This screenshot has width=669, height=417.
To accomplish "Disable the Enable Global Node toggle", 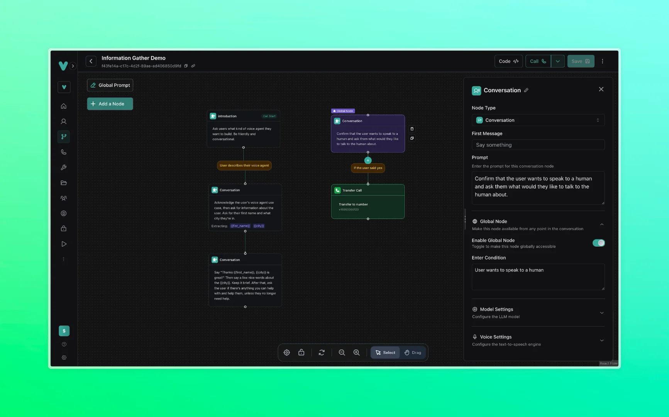I will tap(598, 243).
